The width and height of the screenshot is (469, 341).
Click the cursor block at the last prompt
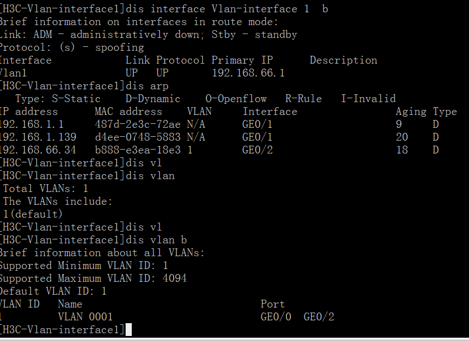[128, 330]
